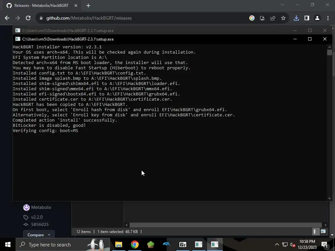Click muted volume tray icon
The image size is (335, 251).
click(292, 244)
